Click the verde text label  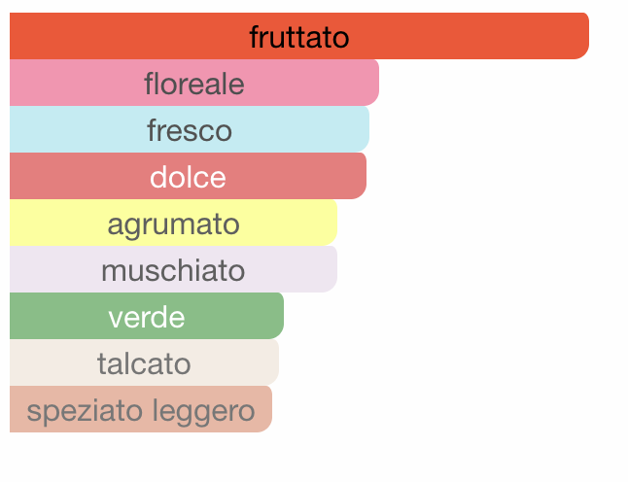(147, 317)
